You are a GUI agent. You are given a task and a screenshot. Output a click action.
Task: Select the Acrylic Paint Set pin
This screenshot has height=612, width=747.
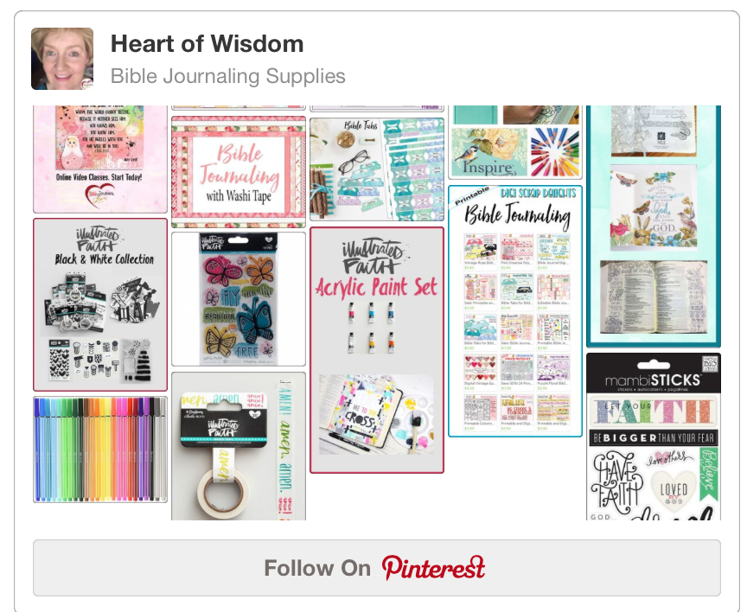tap(377, 350)
